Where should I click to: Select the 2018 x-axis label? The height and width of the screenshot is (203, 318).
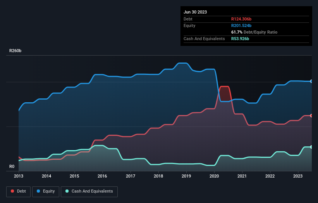(158, 176)
